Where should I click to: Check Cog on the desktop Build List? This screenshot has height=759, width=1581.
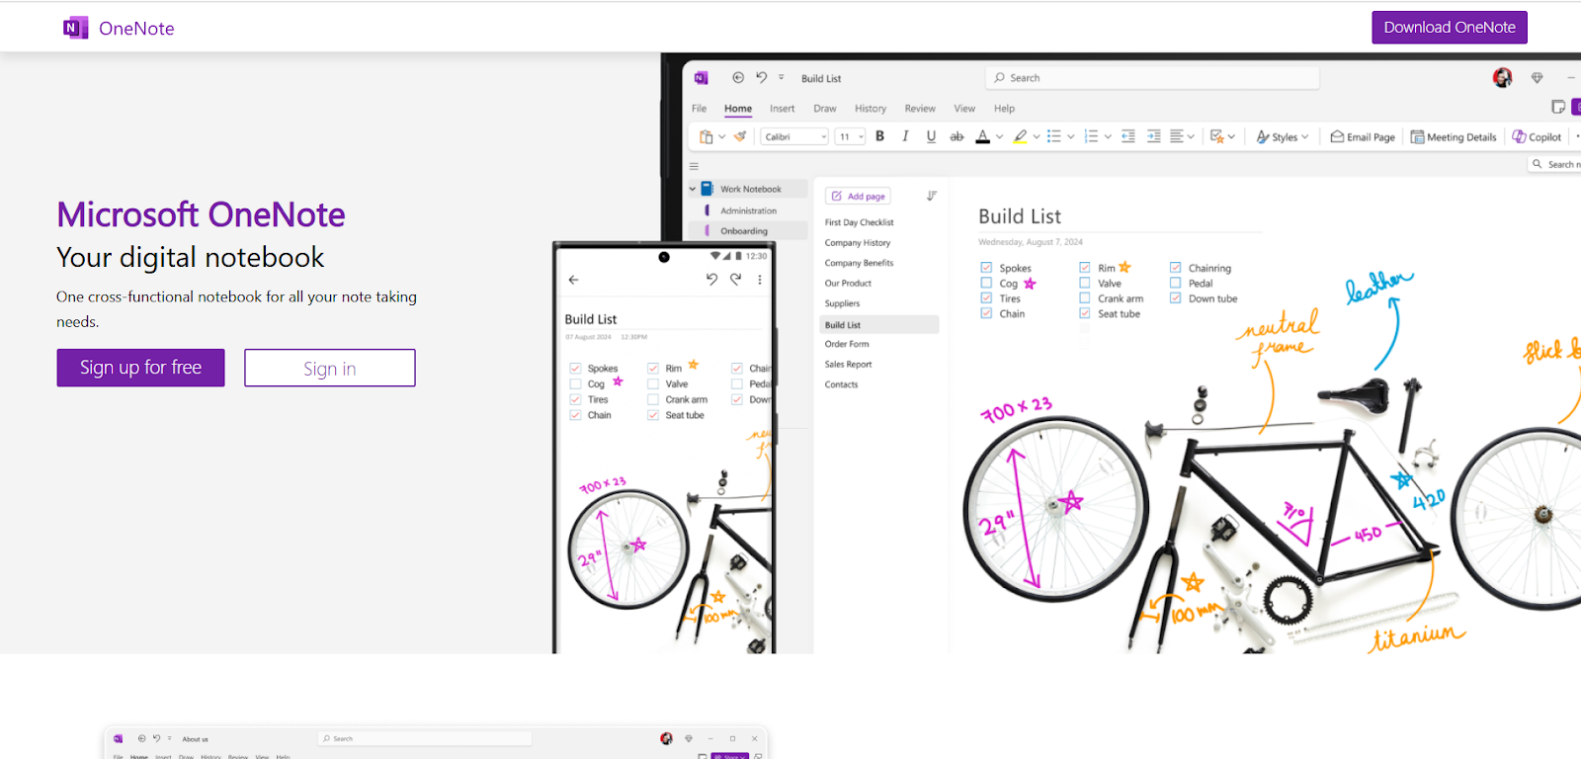pyautogui.click(x=986, y=283)
